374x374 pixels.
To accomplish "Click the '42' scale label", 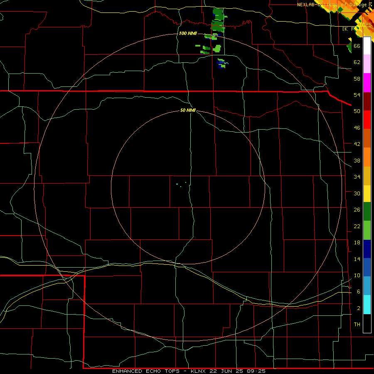I will coord(357,144).
